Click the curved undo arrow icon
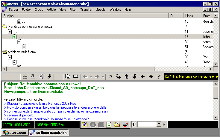 [x=110, y=76]
